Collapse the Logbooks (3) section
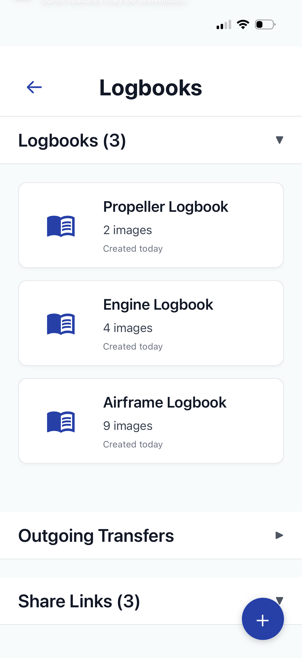 pos(279,140)
